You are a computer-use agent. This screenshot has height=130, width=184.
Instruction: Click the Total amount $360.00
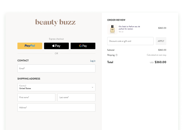coord(161,62)
